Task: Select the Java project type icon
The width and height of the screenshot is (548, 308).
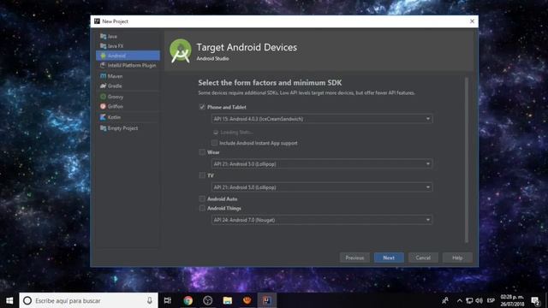Action: (x=103, y=36)
